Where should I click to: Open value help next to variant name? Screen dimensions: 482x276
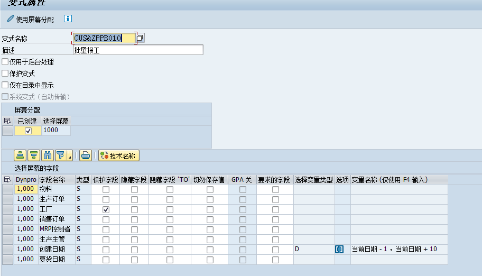[140, 38]
